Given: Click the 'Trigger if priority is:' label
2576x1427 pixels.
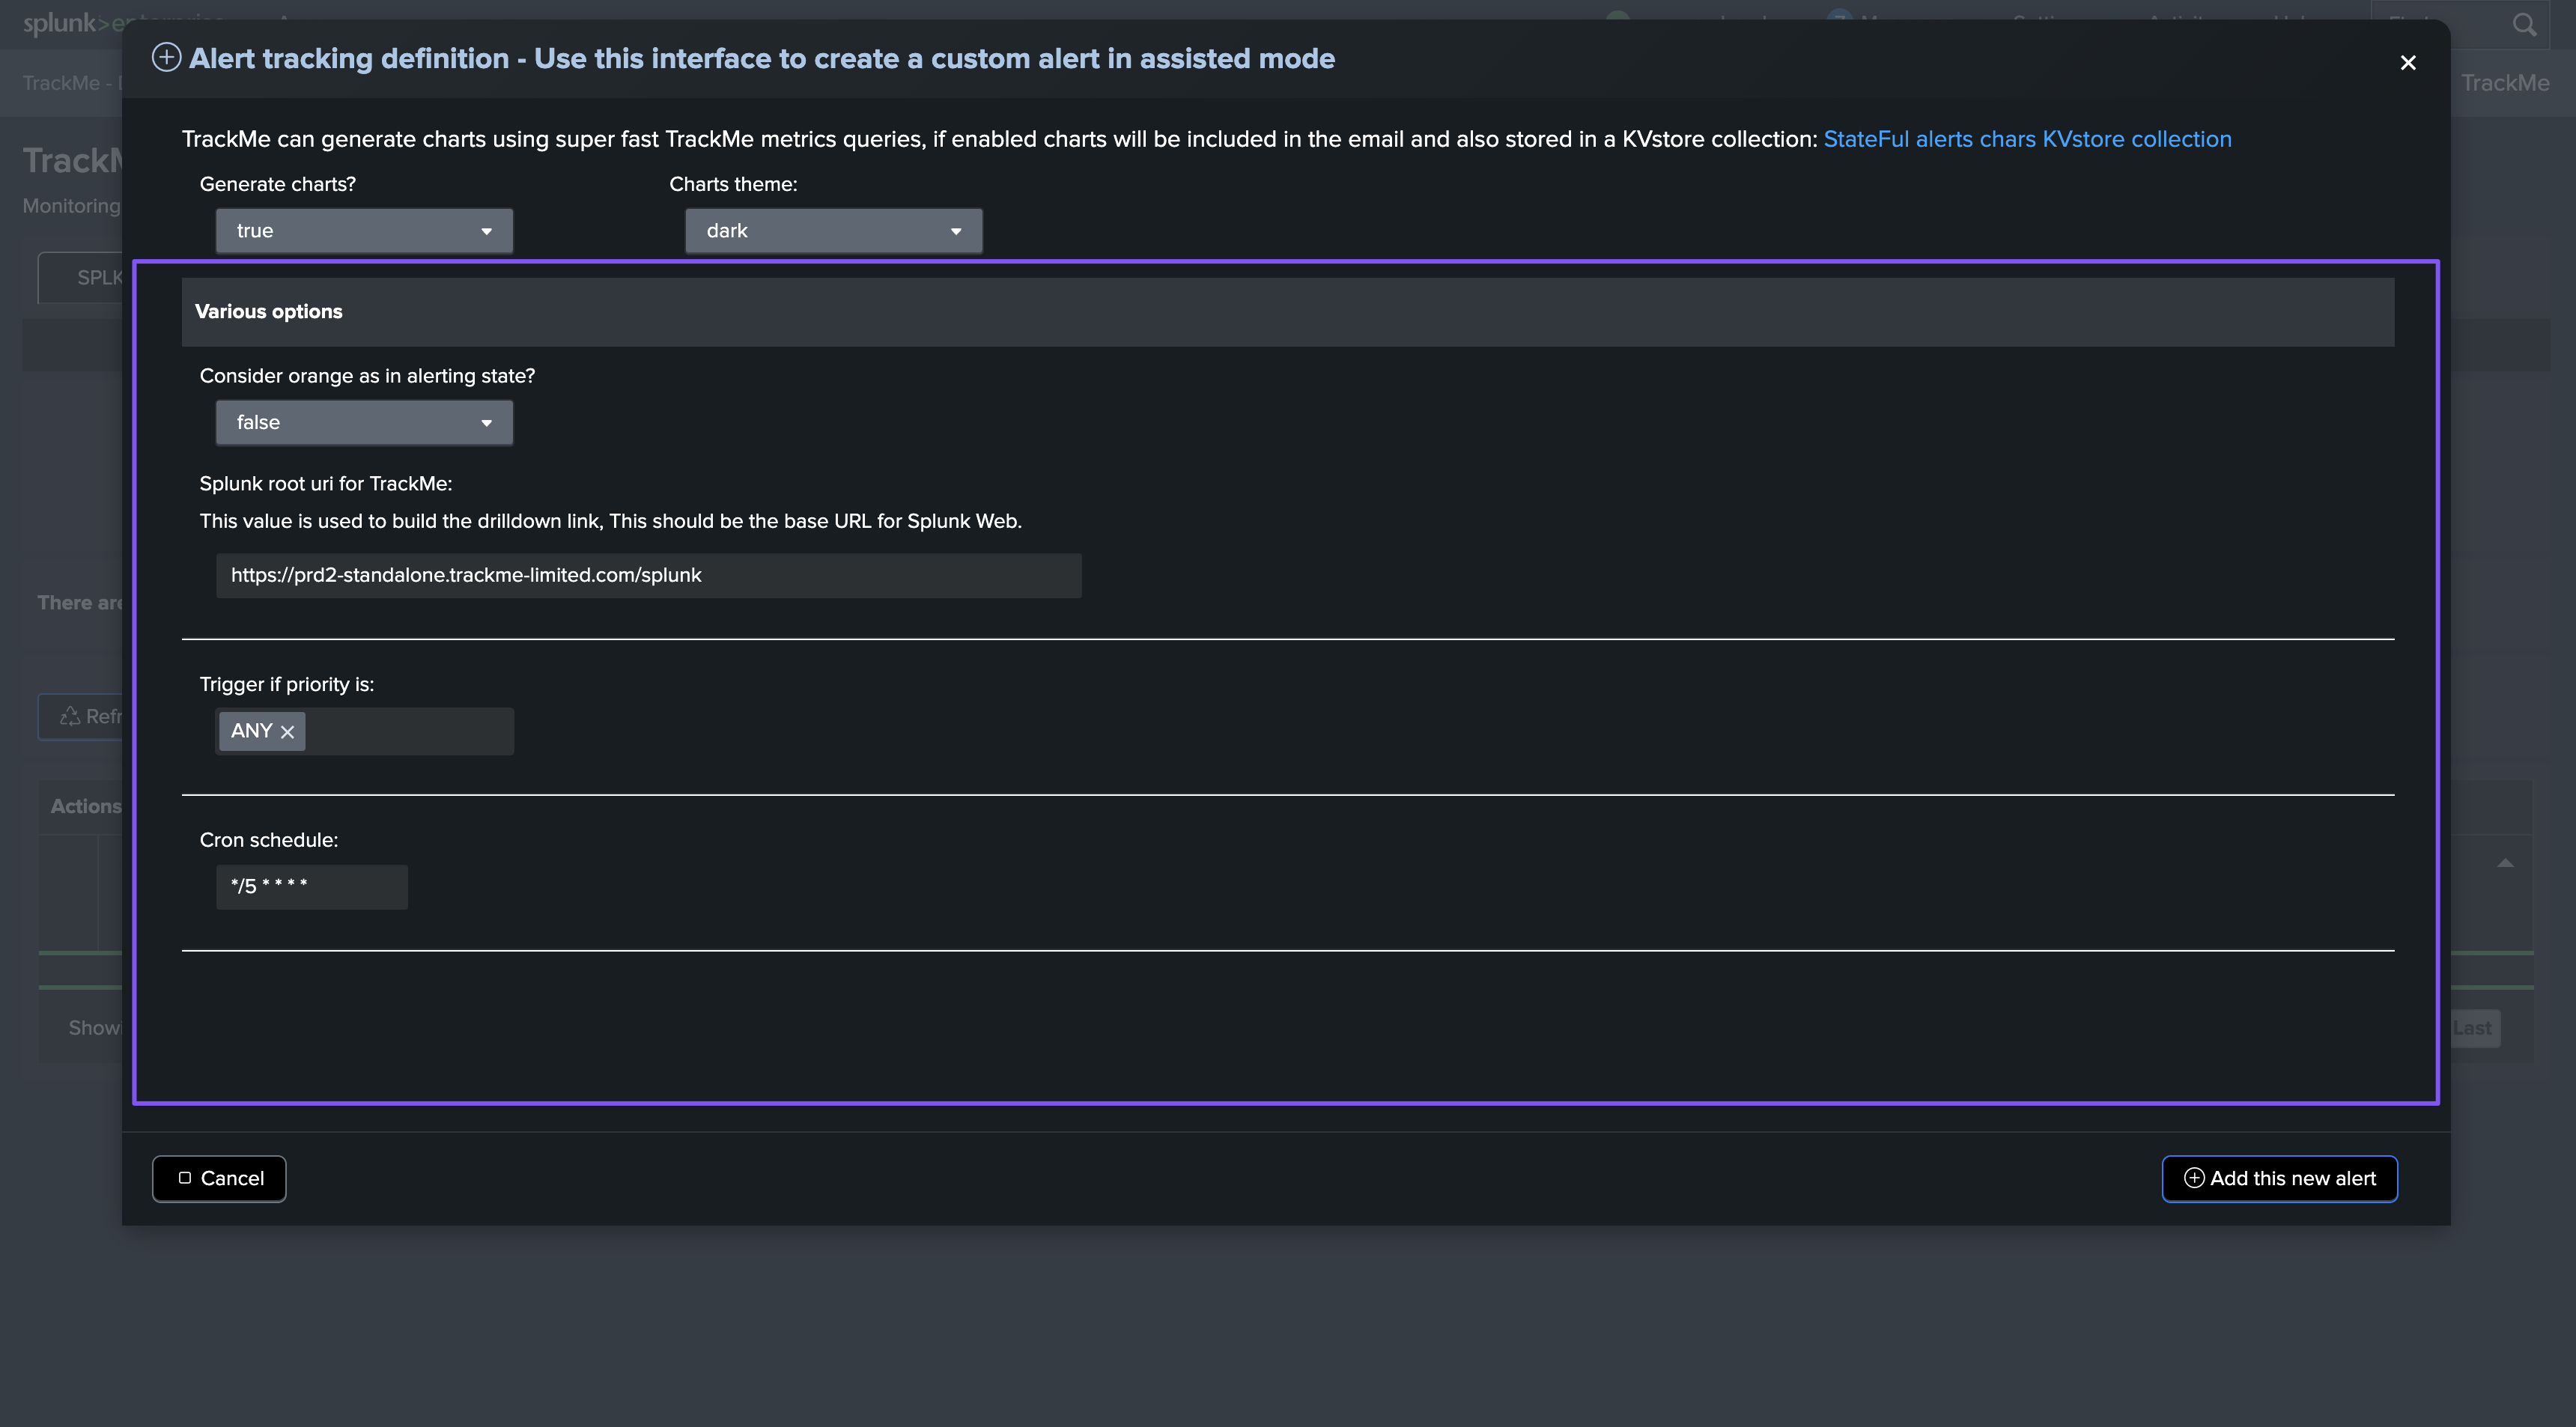Looking at the screenshot, I should coord(287,685).
